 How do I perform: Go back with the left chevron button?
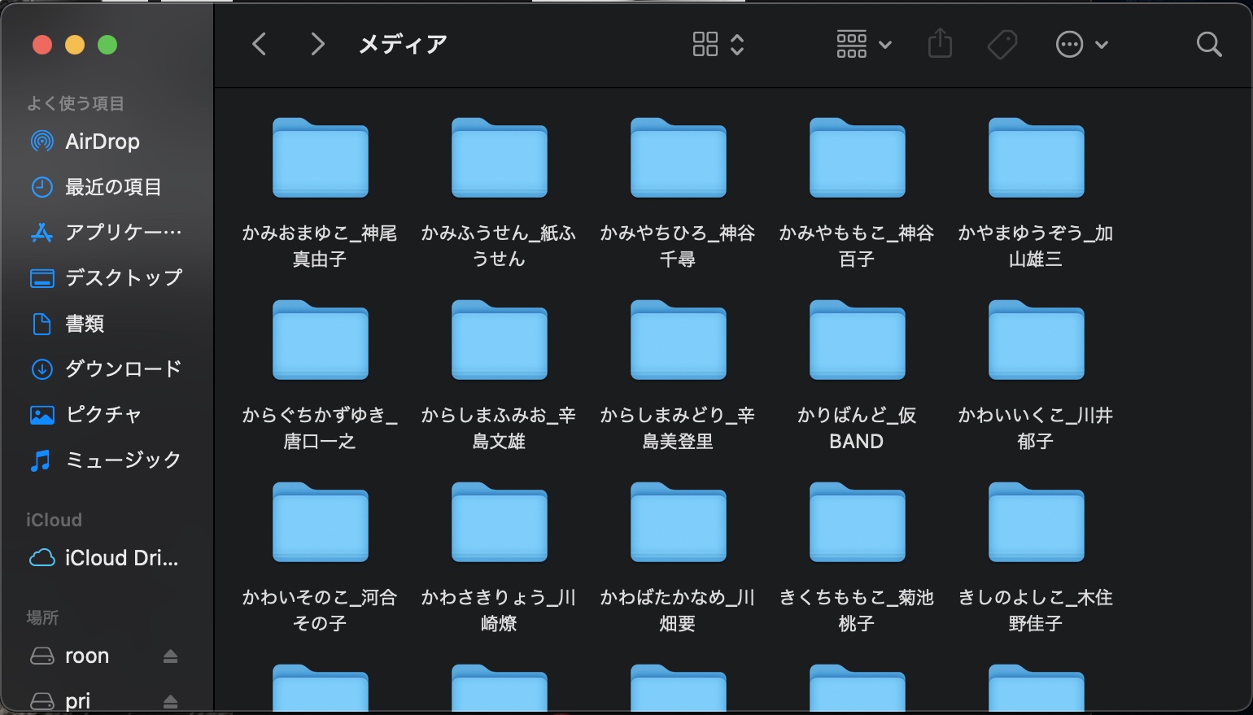(260, 44)
